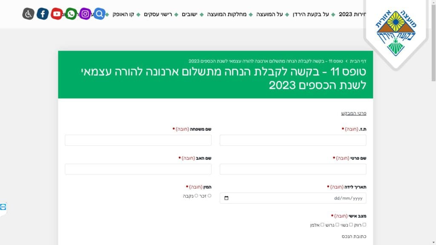Check the רווק marital status box
The image size is (436, 245).
point(364,225)
